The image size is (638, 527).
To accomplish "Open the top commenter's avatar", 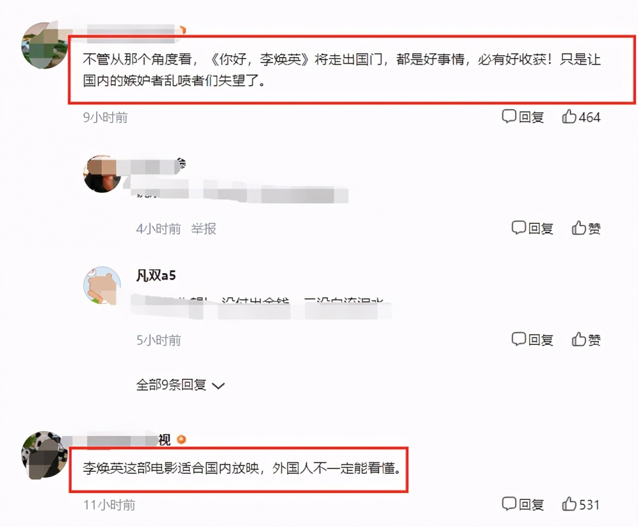I will [x=45, y=45].
